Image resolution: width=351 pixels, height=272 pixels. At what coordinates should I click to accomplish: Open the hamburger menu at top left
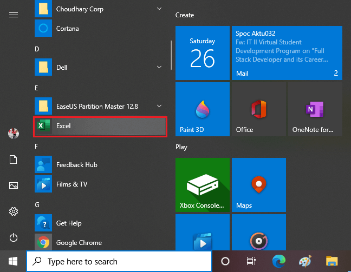(x=14, y=15)
